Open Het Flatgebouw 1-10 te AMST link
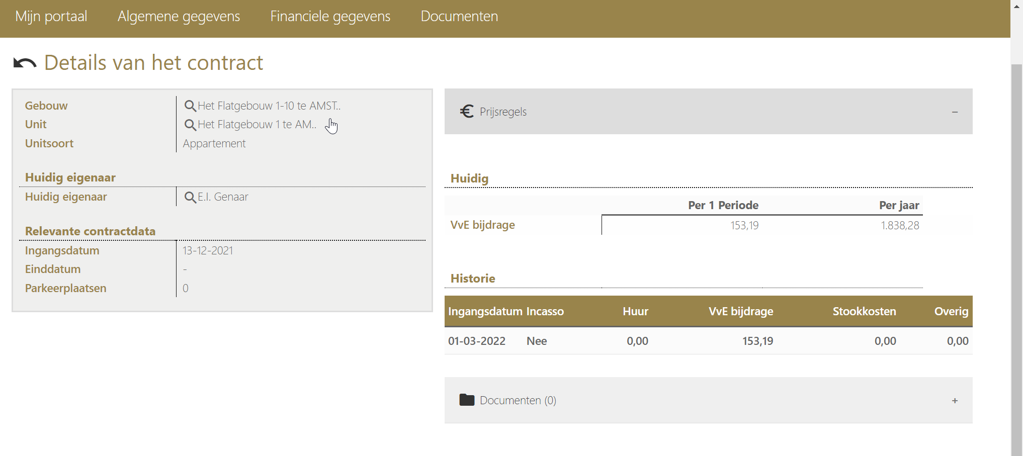This screenshot has height=456, width=1023. 269,106
